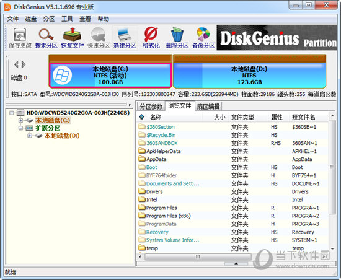This screenshot has height=280, width=341.
Task: Select System Volume Infor... entry
Action: click(x=172, y=240)
